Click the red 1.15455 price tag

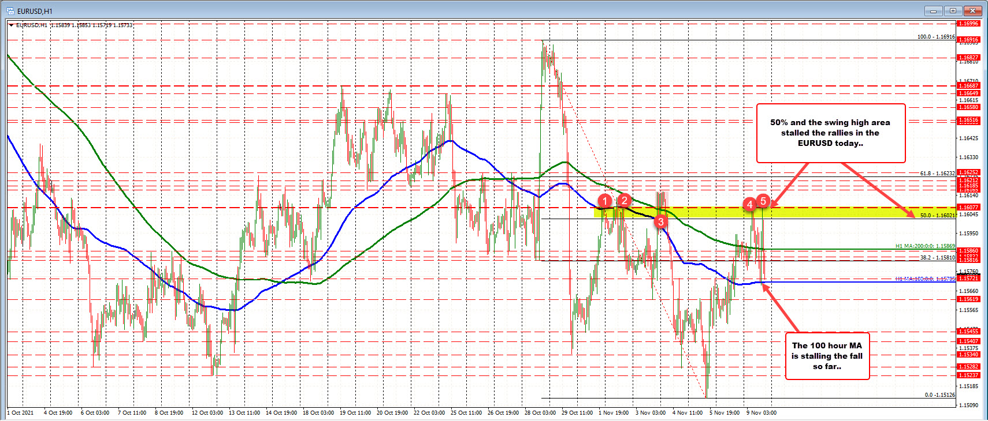(x=968, y=332)
